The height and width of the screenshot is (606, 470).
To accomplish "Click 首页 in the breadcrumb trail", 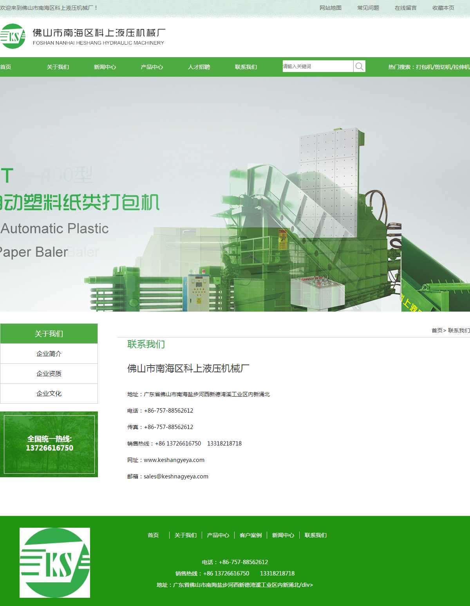I will tap(437, 330).
